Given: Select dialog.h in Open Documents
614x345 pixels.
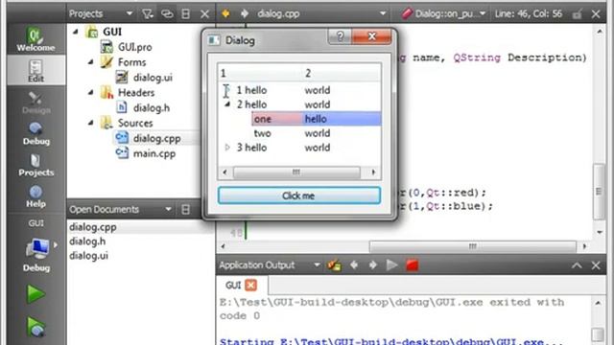Looking at the screenshot, I should (x=87, y=241).
